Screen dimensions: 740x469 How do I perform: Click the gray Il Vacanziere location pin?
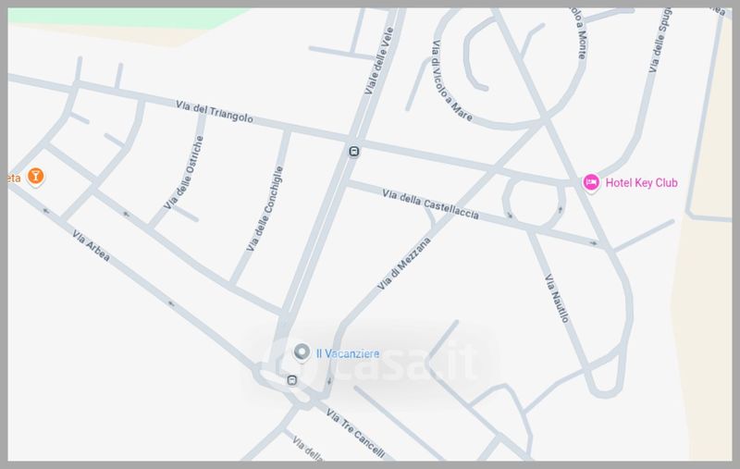(302, 352)
